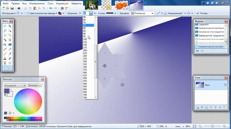231x129 pixels.
Task: Click the zoom slider in status bar
Action: point(212,126)
